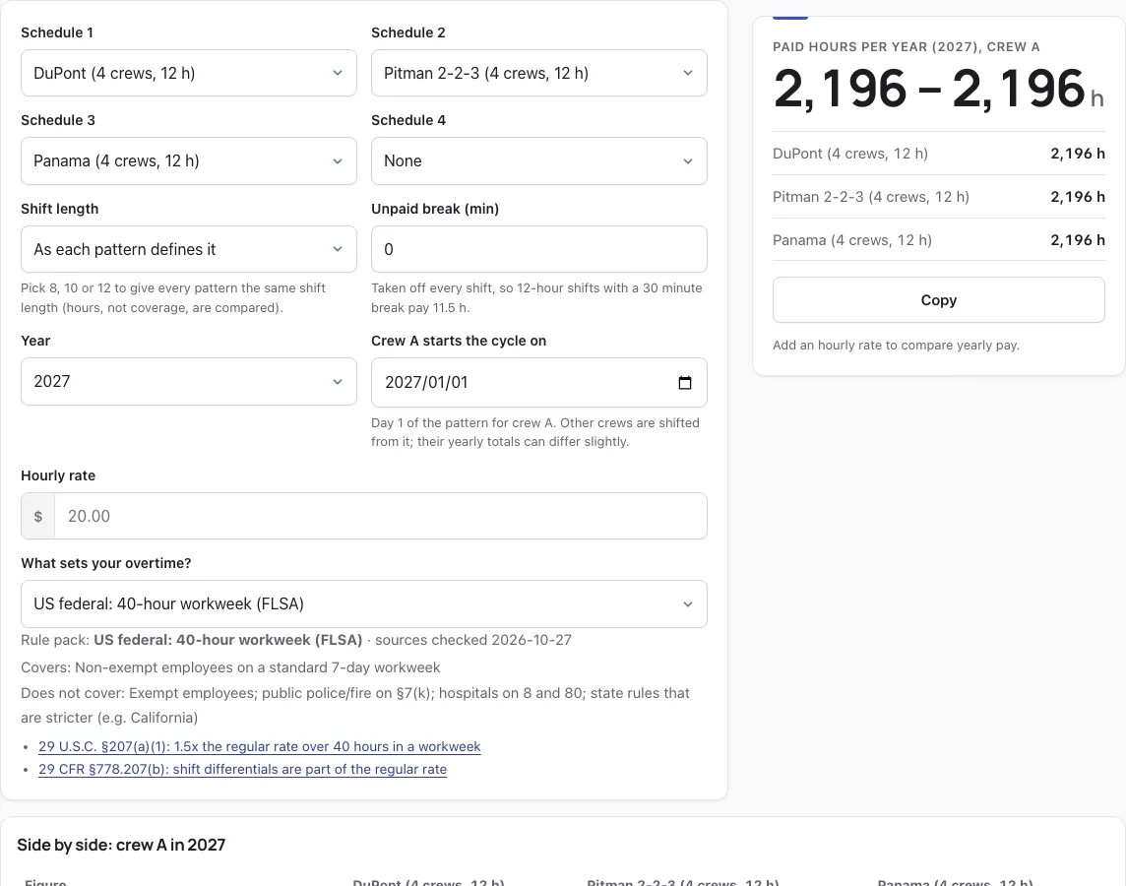Open the Schedule 4 dropdown set to None
Screen dimensions: 1126x886
click(539, 160)
